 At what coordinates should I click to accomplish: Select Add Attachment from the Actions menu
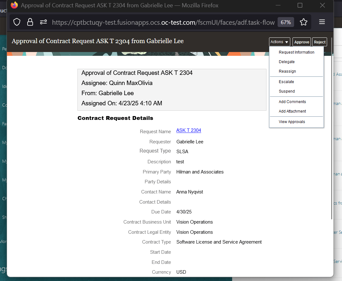(x=292, y=111)
